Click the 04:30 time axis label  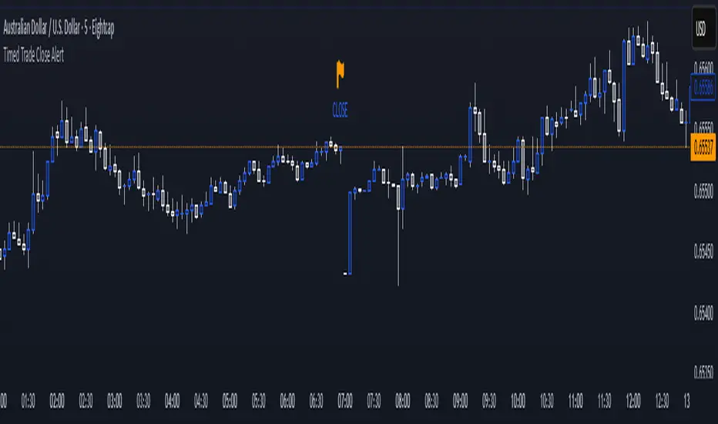coord(201,401)
